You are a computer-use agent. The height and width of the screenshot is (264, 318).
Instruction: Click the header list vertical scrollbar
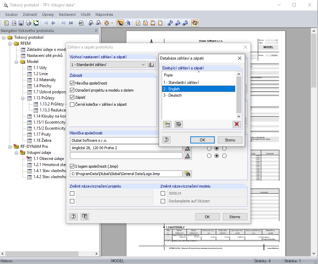click(239, 95)
